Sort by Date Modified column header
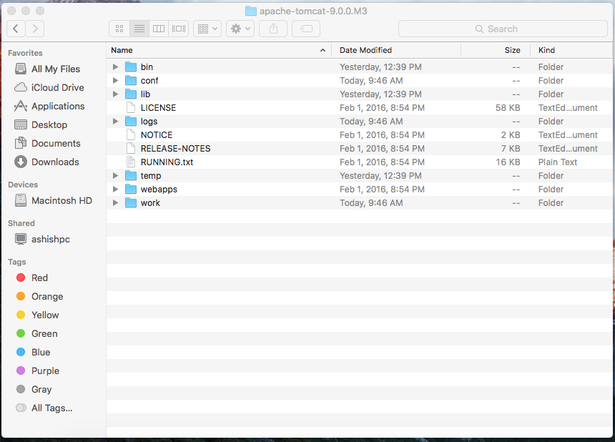 point(396,50)
